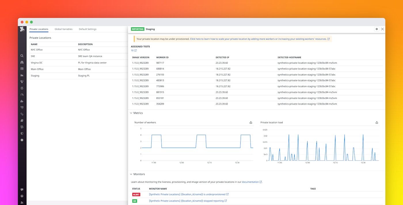The image size is (403, 205).
Task: Open the help icon at sidebar bottom
Action: pos(22,196)
